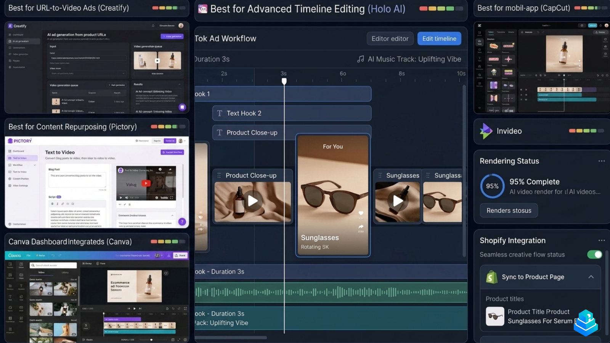Play the Creatify video generation queue preview
610x343 pixels.
tap(157, 61)
